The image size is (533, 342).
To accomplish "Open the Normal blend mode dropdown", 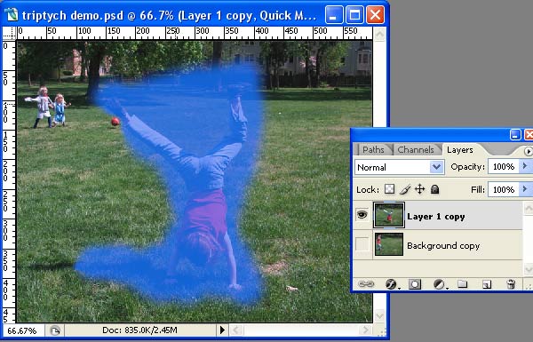I will coord(399,167).
